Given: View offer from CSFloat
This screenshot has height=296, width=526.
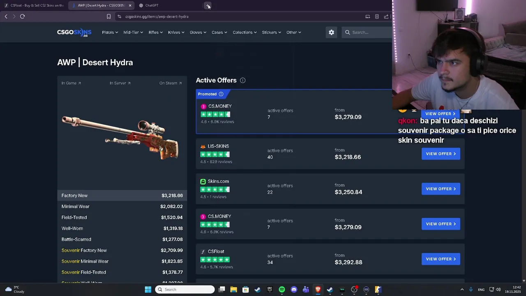Looking at the screenshot, I should pos(441,259).
